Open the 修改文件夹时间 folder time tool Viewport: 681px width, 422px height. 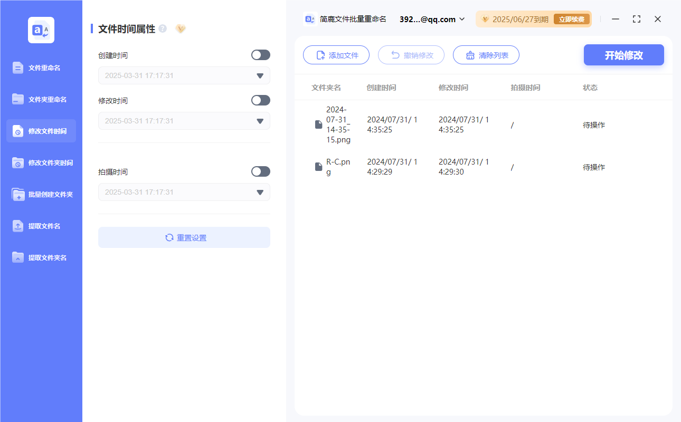point(41,162)
